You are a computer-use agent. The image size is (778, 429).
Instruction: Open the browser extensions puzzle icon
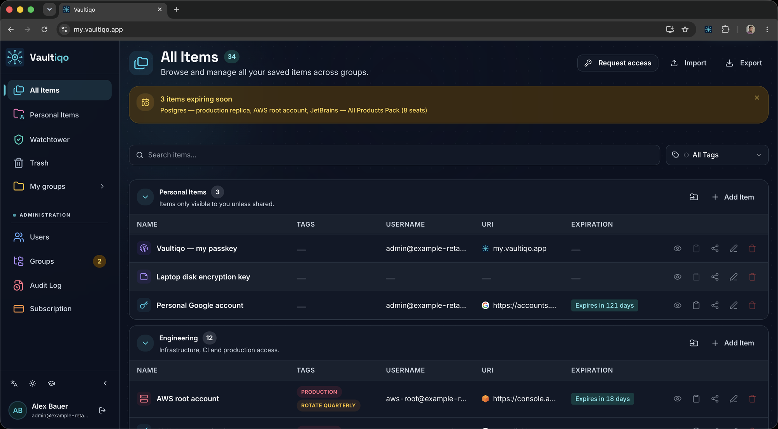pyautogui.click(x=725, y=30)
